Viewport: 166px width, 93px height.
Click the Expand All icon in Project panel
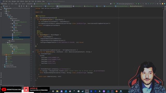pyautogui.click(x=22, y=6)
